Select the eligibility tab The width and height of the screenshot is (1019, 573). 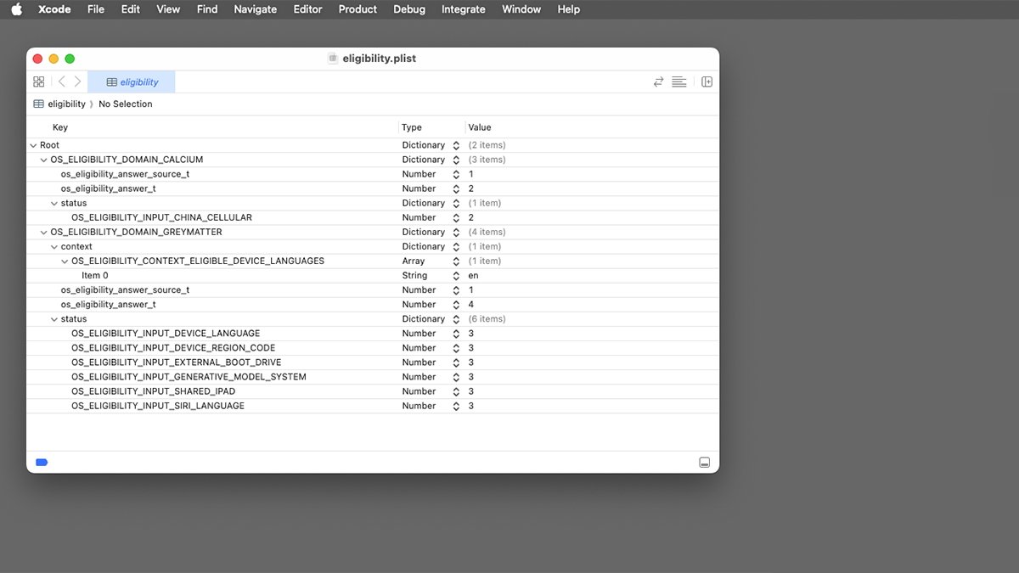point(132,81)
